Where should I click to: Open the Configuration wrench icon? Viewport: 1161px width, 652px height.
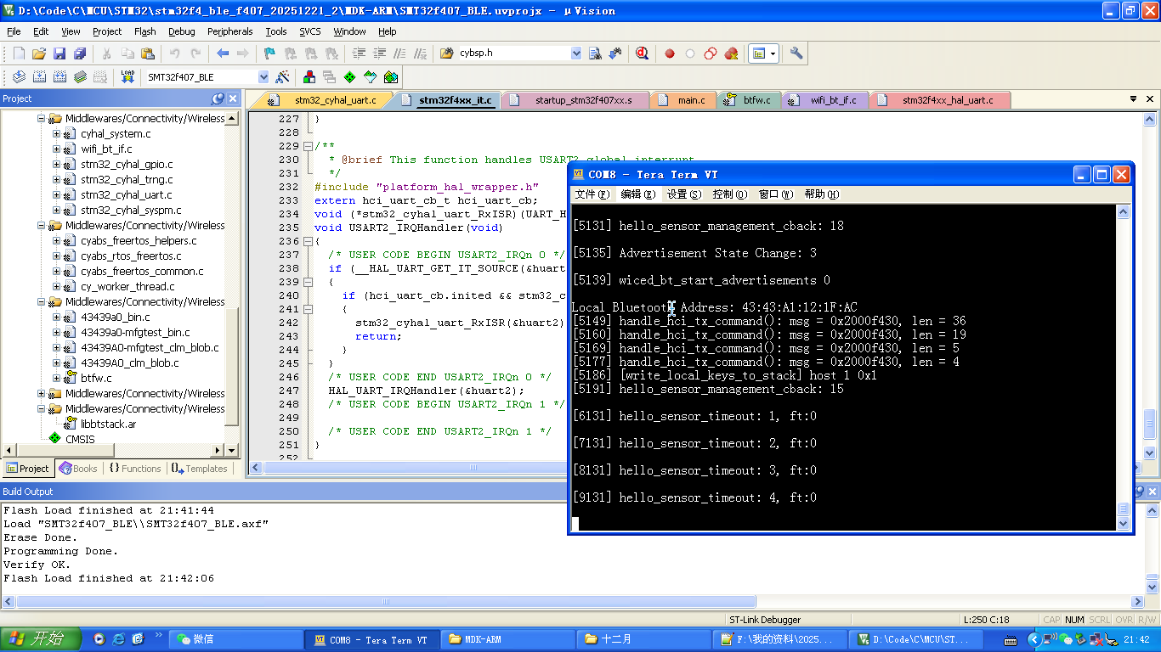(796, 53)
